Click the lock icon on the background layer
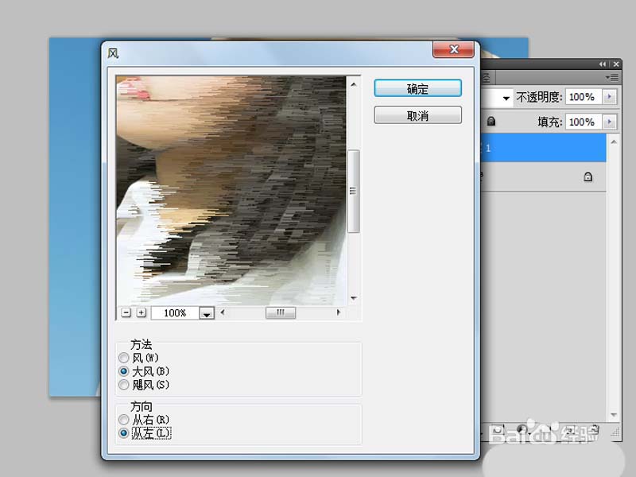This screenshot has width=636, height=477. click(x=588, y=177)
